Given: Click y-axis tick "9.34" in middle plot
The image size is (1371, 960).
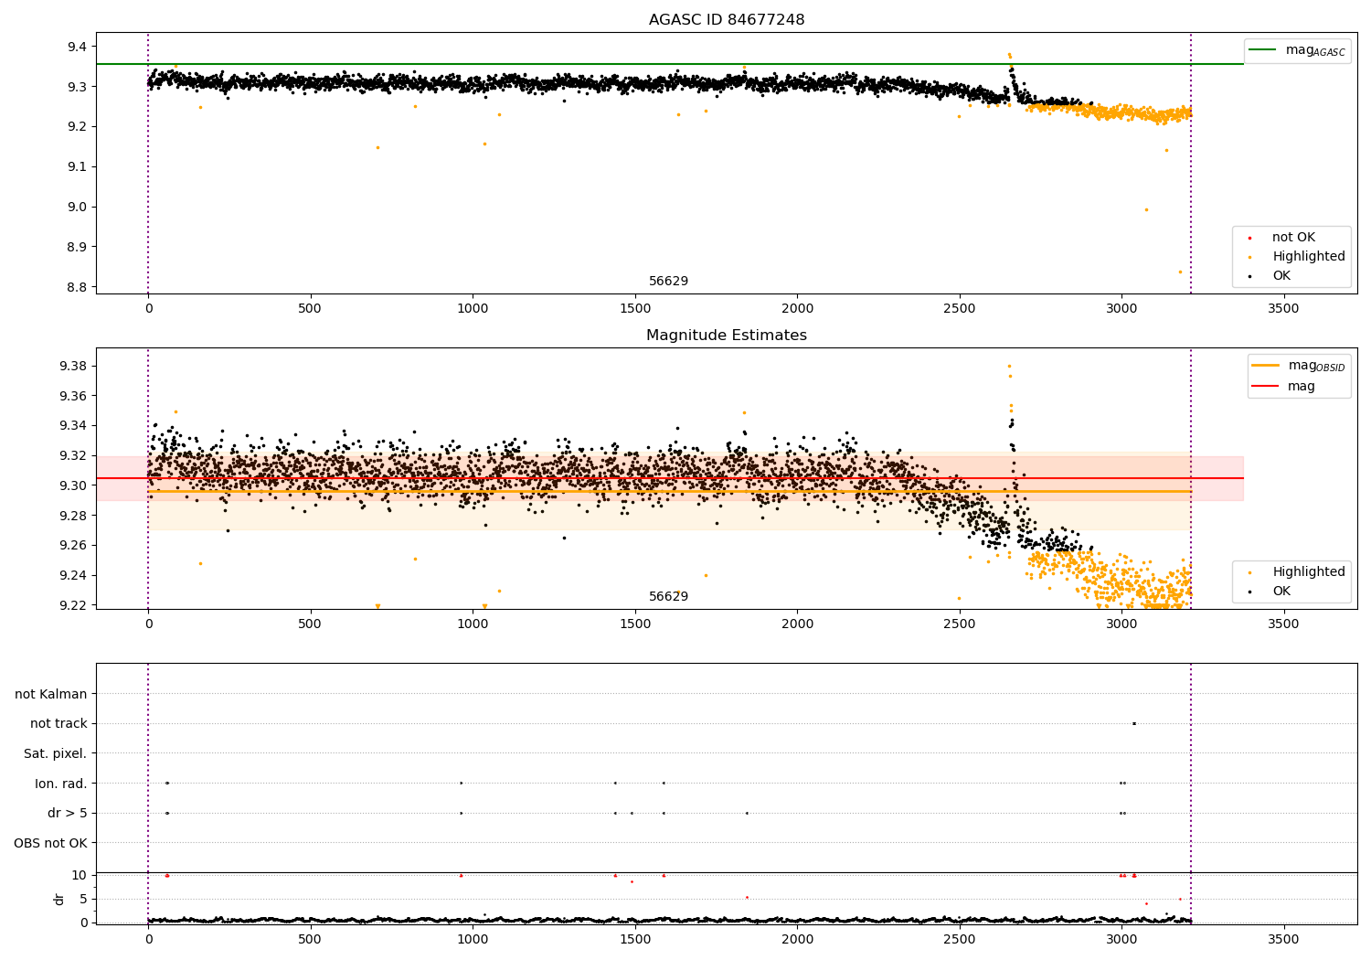Looking at the screenshot, I should tap(73, 426).
